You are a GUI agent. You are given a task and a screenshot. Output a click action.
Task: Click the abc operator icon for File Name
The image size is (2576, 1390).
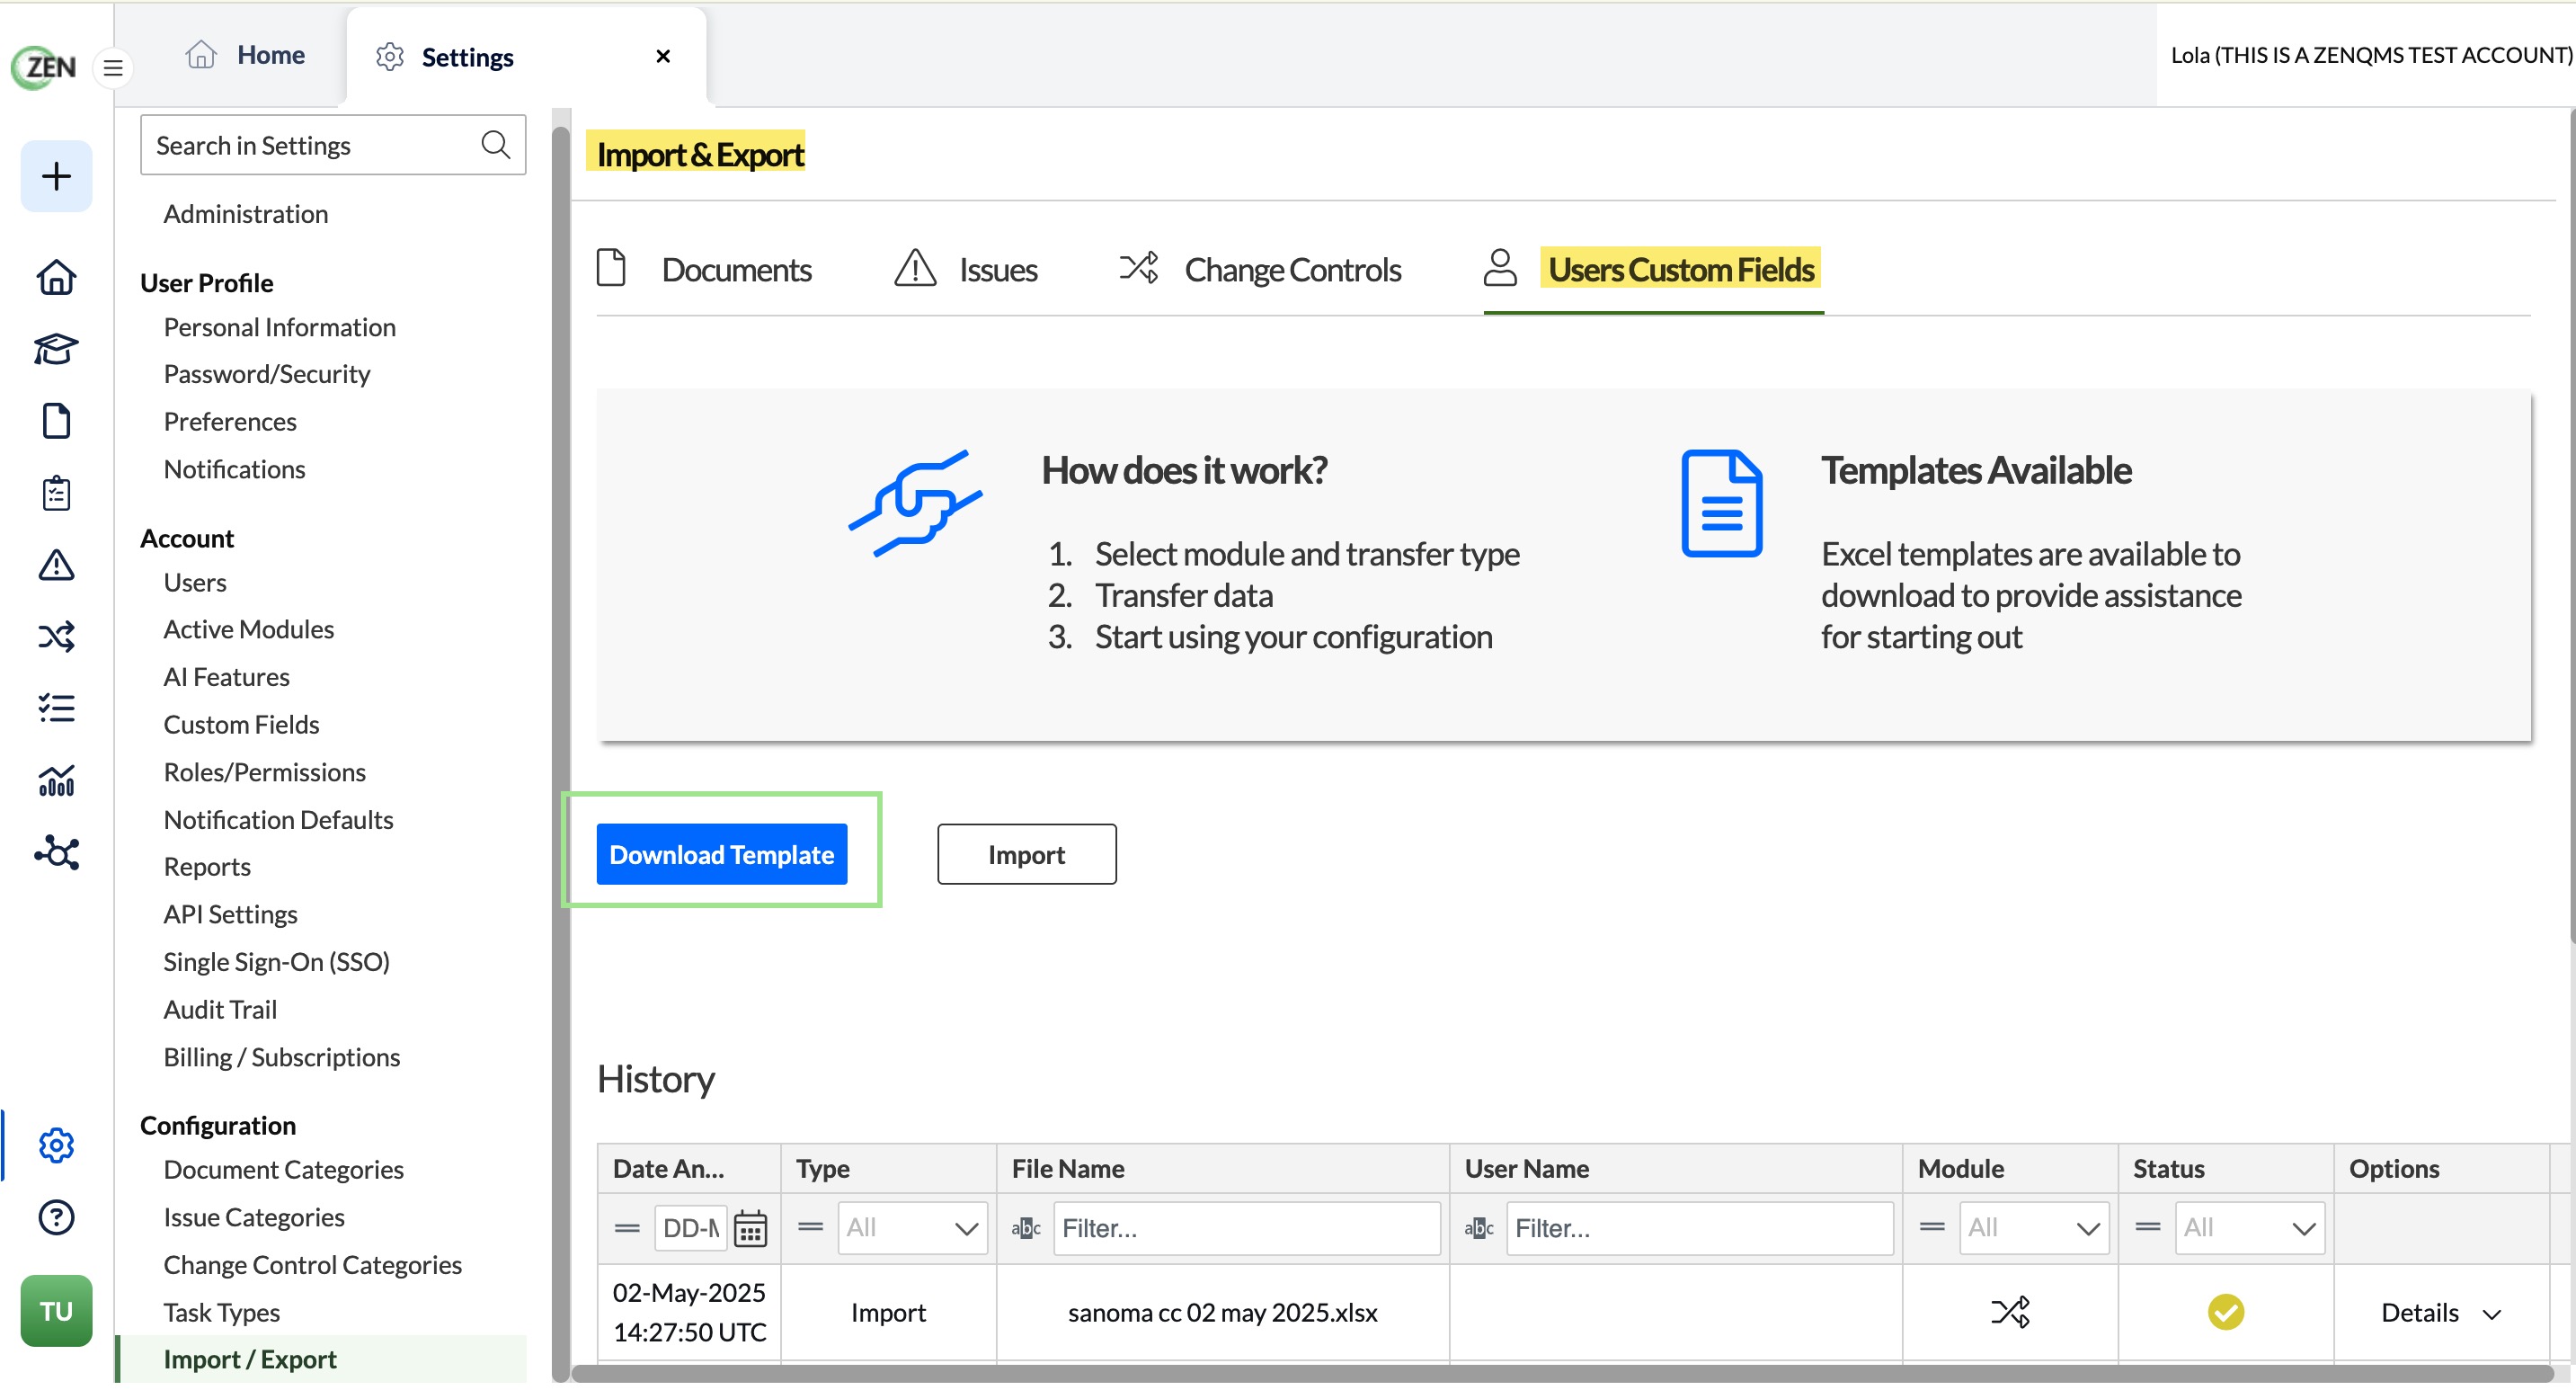[x=1026, y=1228]
